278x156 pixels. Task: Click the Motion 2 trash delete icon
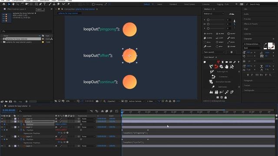click(232, 52)
